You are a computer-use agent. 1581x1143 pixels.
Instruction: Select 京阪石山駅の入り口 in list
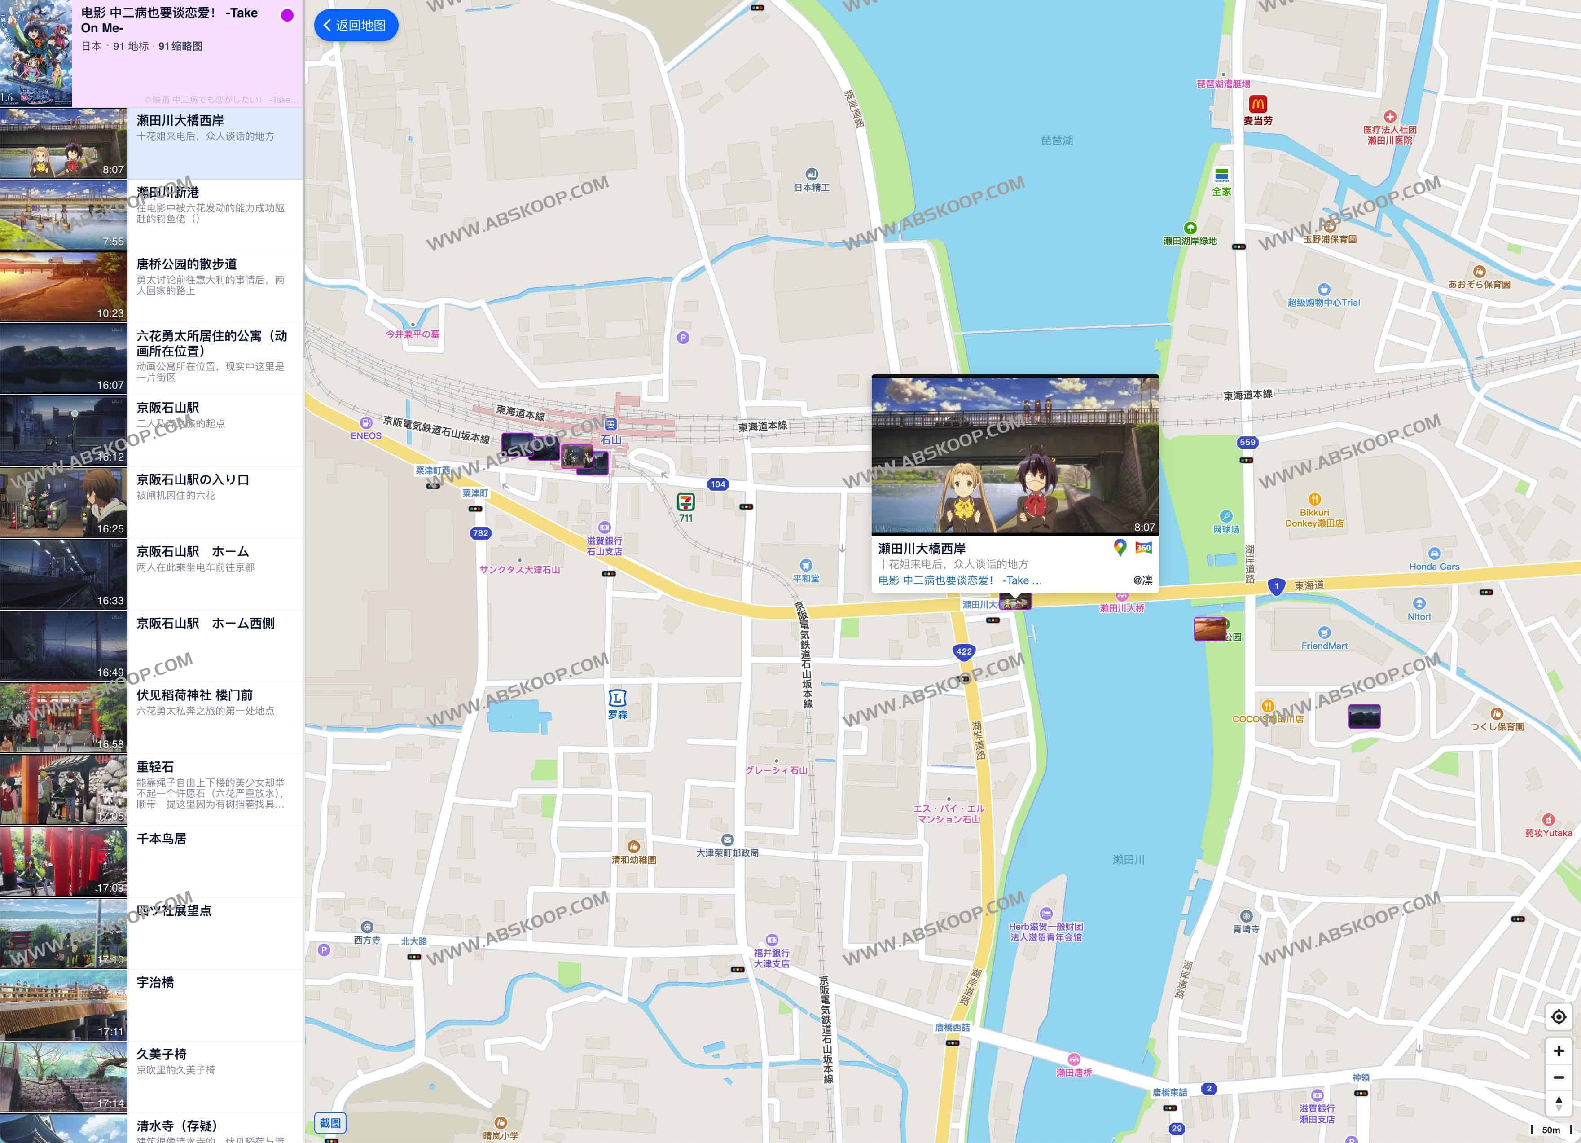click(x=193, y=479)
